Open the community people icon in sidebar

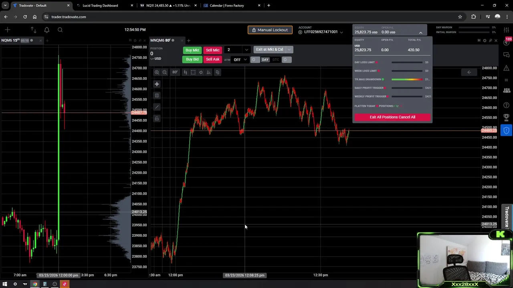[x=507, y=91]
